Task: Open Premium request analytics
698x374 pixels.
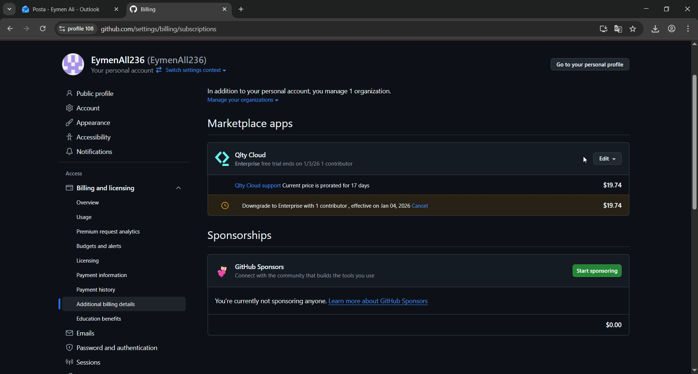Action: [108, 231]
